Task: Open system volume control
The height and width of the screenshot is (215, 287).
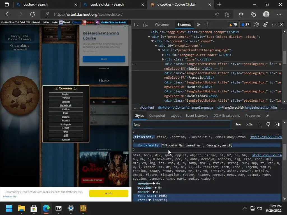Action: coord(260,208)
